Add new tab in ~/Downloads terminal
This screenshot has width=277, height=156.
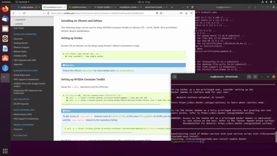(175, 77)
